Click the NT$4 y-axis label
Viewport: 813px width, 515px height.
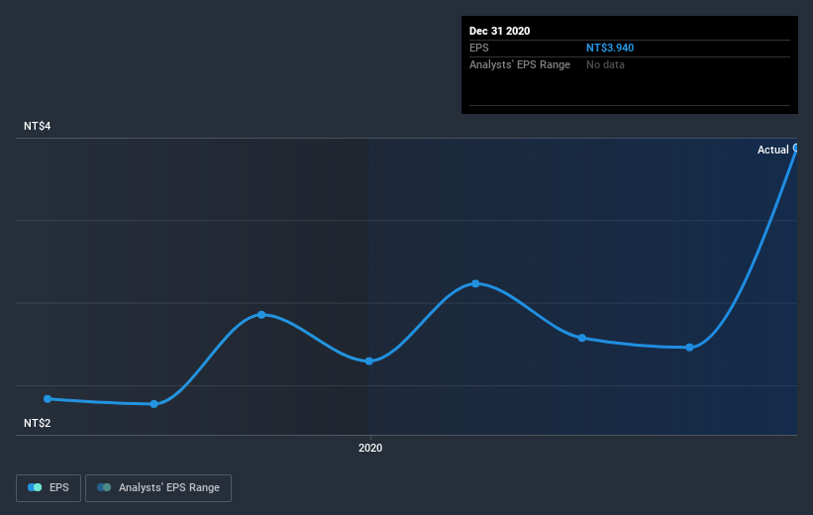(x=38, y=126)
